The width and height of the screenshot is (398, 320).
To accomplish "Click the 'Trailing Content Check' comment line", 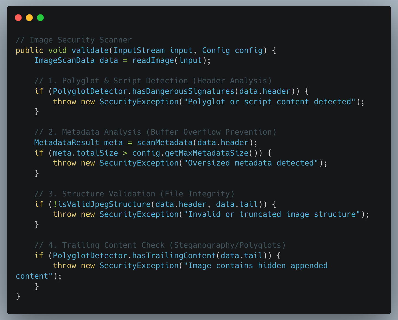I will click(160, 245).
